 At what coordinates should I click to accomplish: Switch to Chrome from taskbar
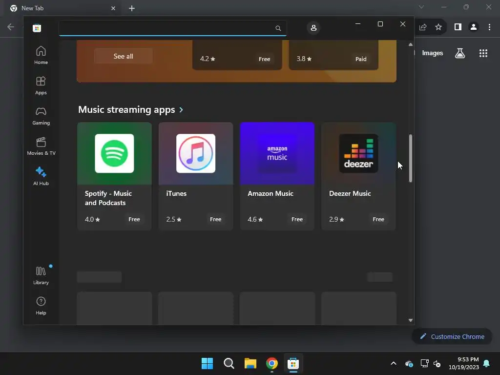pos(271,363)
